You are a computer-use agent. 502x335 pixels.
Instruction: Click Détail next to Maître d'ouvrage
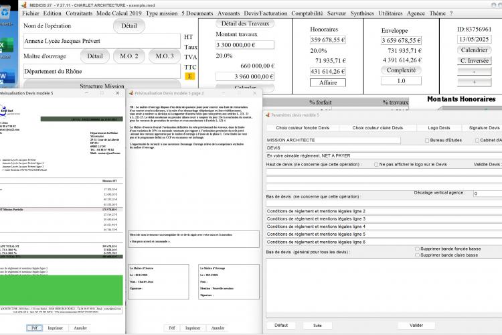(x=95, y=56)
